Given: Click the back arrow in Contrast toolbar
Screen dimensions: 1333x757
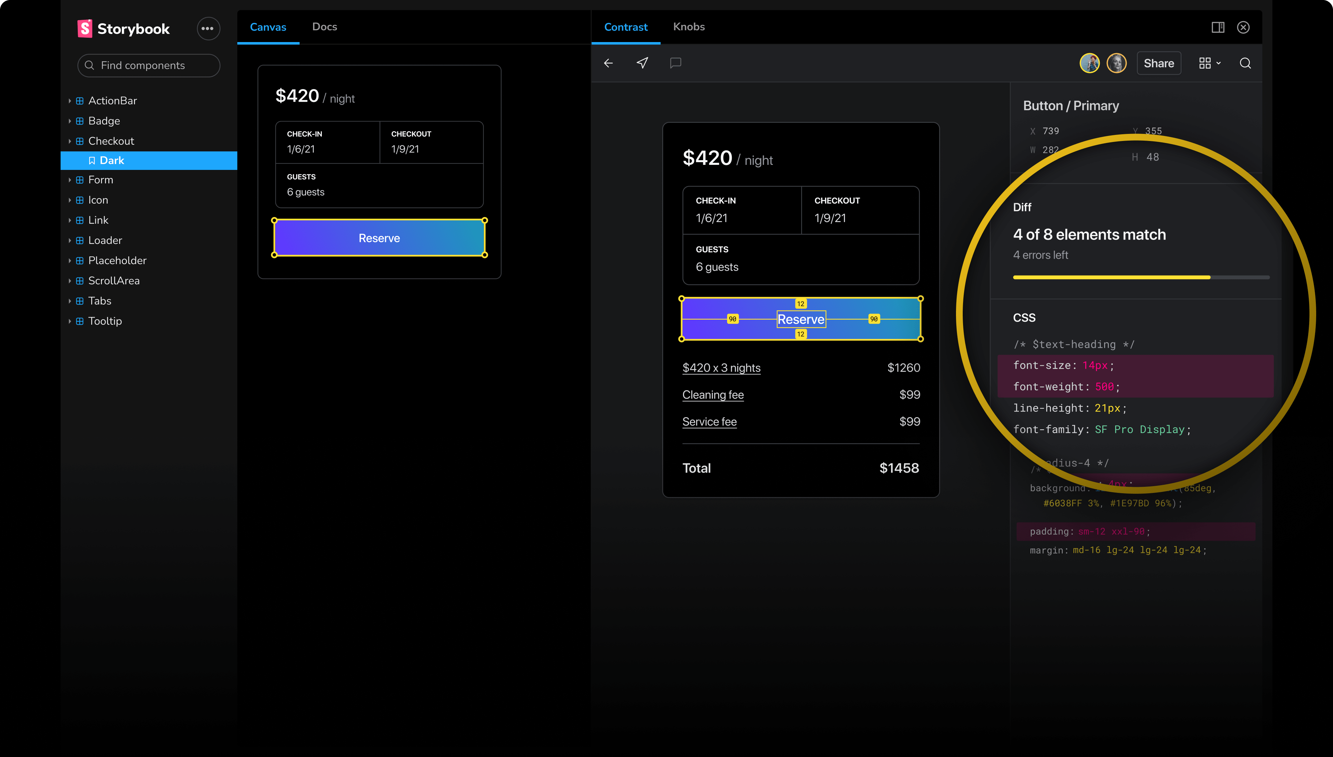Looking at the screenshot, I should pos(608,63).
